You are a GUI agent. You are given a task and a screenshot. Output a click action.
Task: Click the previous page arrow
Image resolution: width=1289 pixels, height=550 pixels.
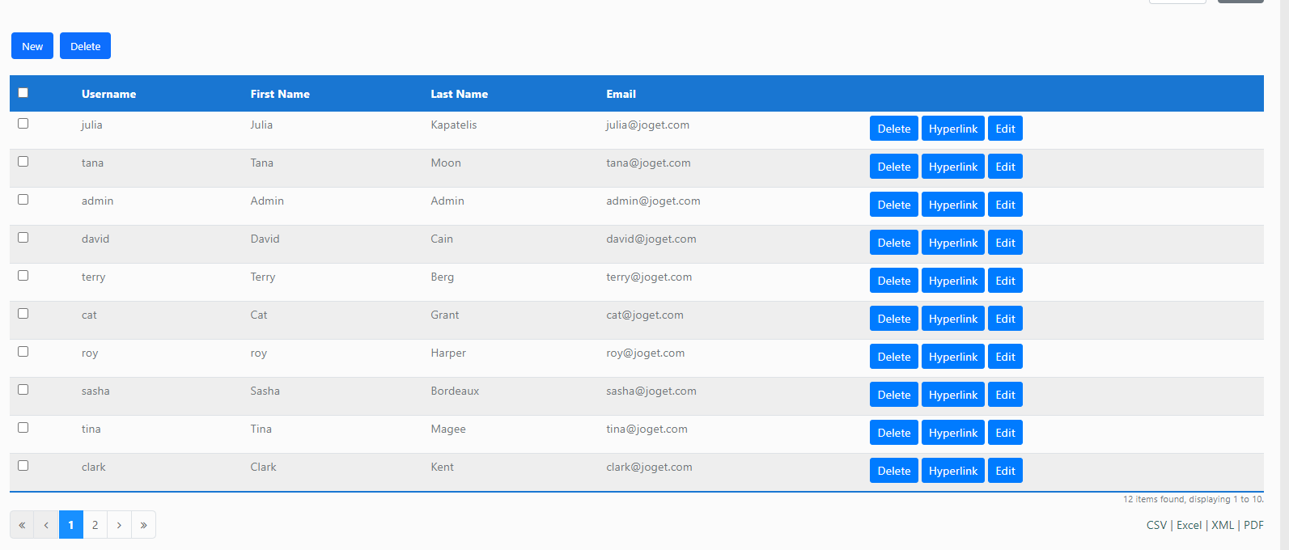46,525
